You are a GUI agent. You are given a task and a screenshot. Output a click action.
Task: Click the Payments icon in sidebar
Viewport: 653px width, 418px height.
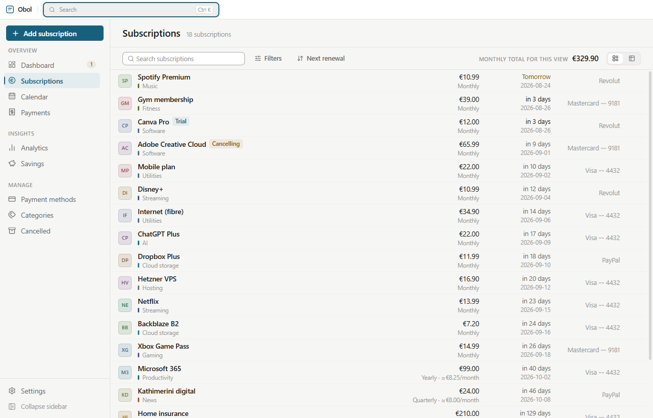coord(12,112)
